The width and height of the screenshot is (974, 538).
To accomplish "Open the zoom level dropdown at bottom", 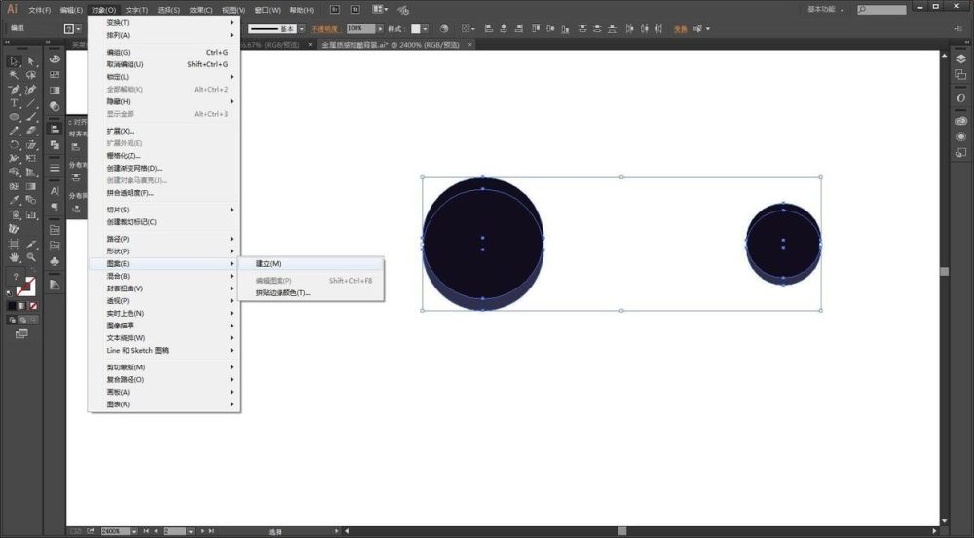I will tap(133, 531).
